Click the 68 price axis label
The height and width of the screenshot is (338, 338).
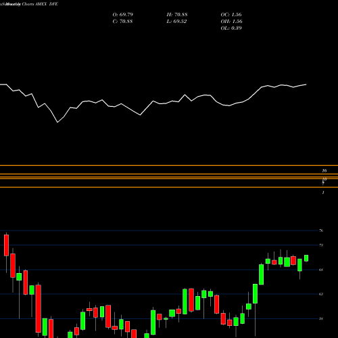click(321, 270)
